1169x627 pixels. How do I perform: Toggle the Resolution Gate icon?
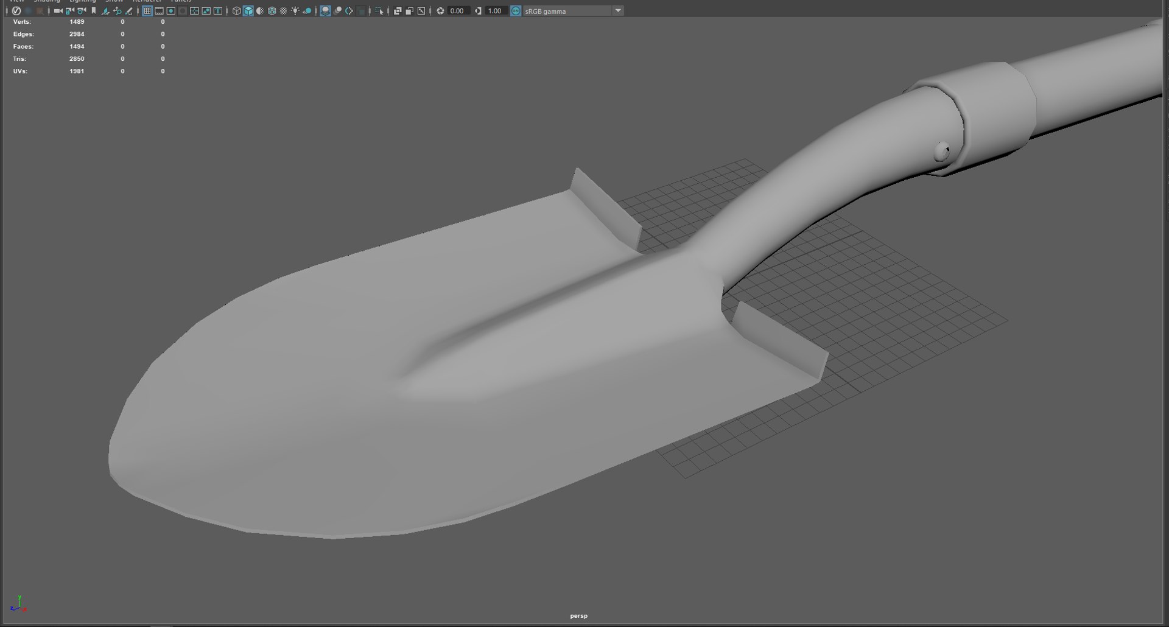(x=171, y=11)
